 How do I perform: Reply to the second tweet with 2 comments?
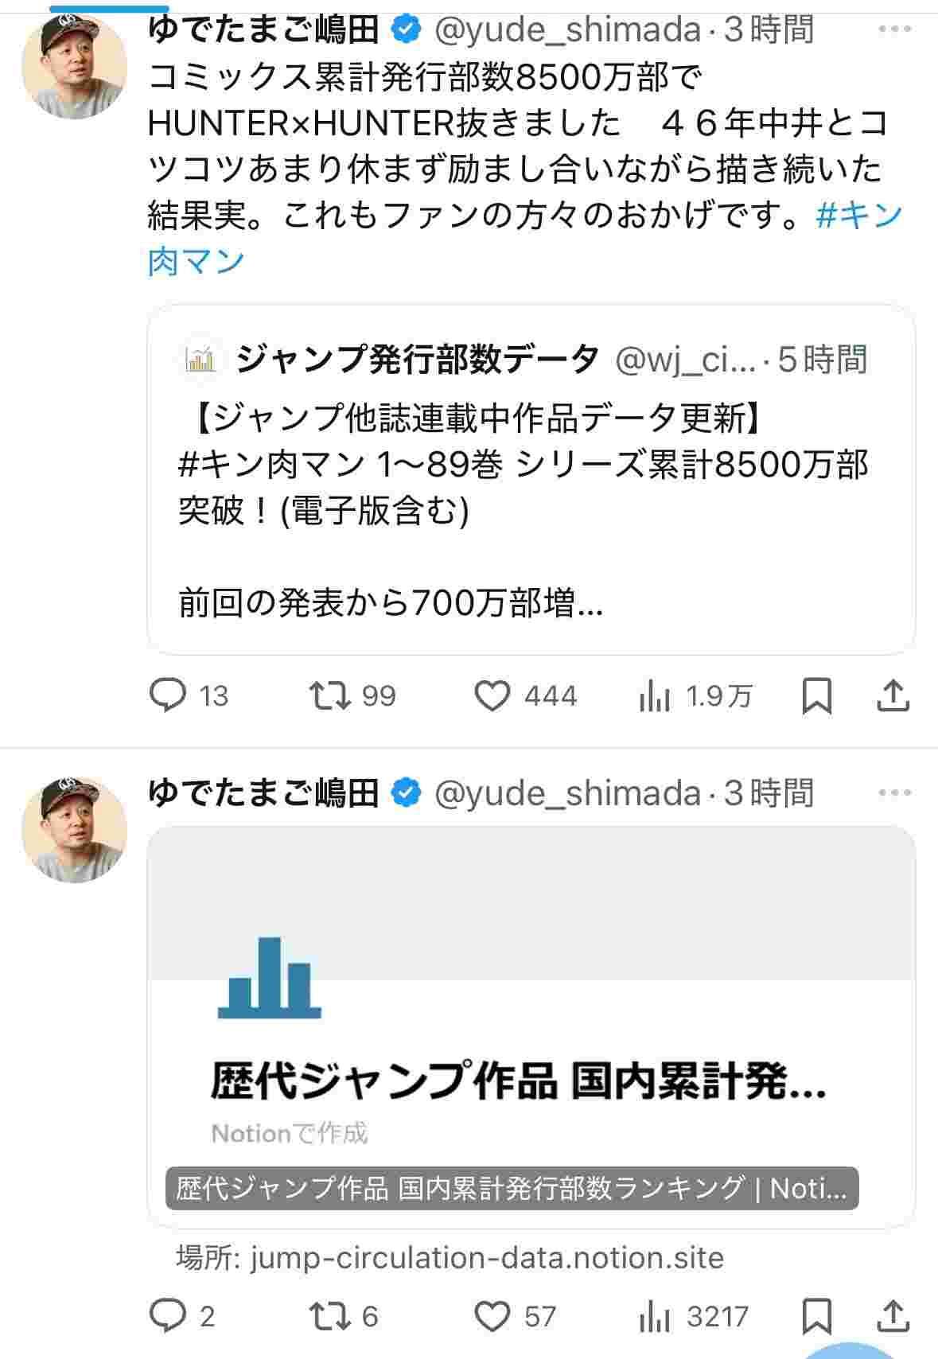pos(168,1316)
